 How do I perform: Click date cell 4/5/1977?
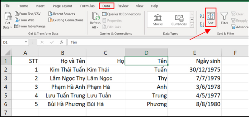(195, 96)
